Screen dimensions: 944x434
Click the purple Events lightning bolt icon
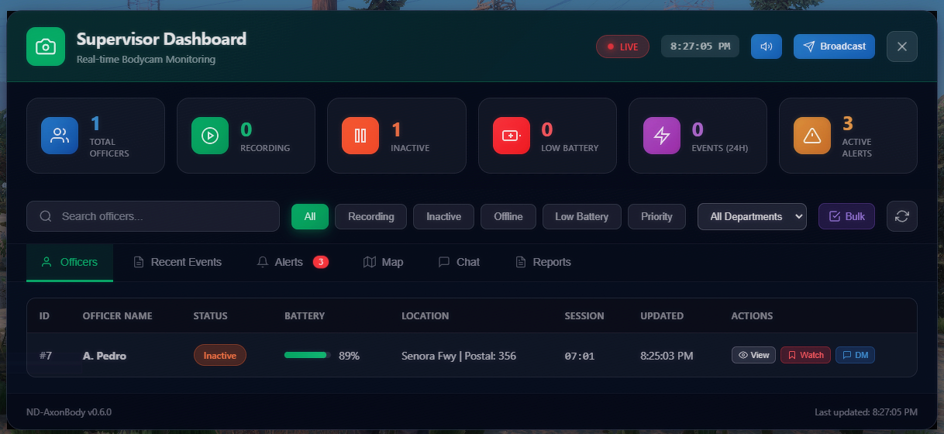(661, 136)
